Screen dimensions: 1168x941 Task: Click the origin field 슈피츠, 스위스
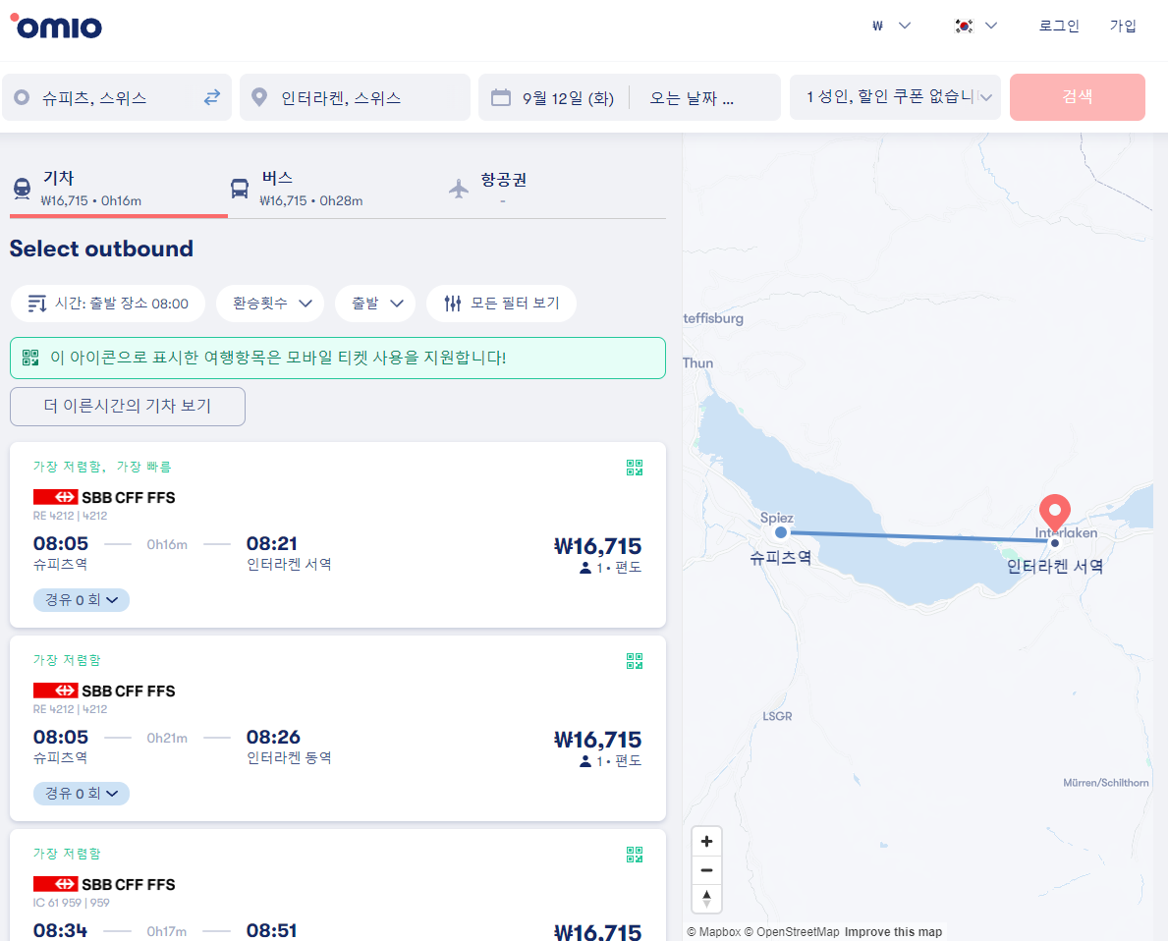click(x=117, y=97)
